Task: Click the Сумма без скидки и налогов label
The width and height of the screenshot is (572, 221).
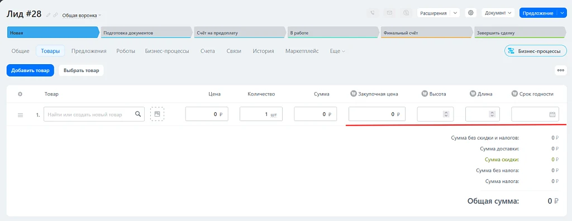Action: tap(485, 138)
